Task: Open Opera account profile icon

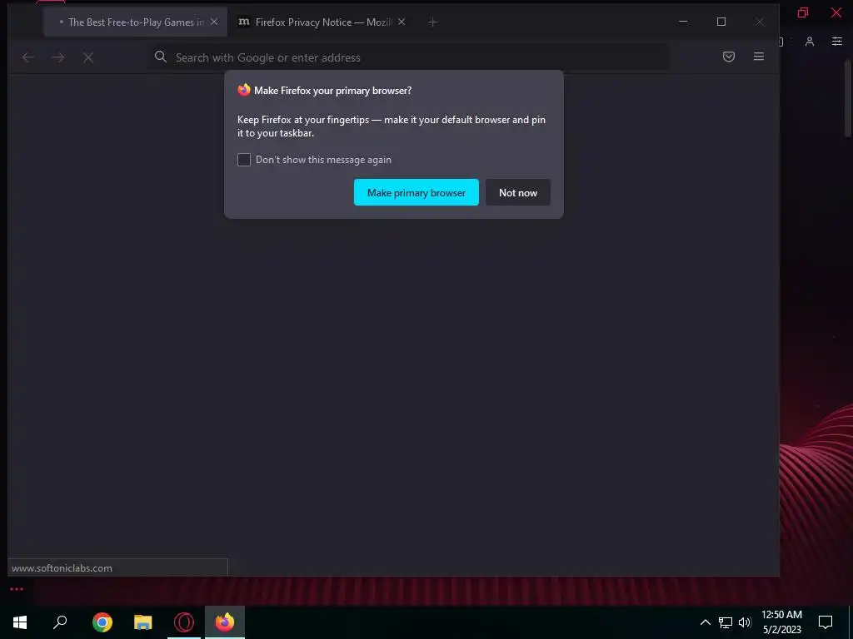Action: (810, 42)
